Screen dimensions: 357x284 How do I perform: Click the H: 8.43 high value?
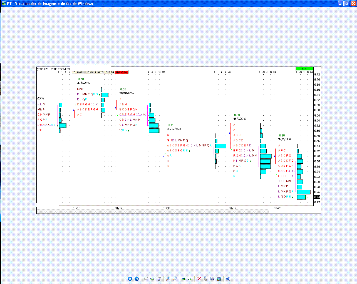point(89,72)
